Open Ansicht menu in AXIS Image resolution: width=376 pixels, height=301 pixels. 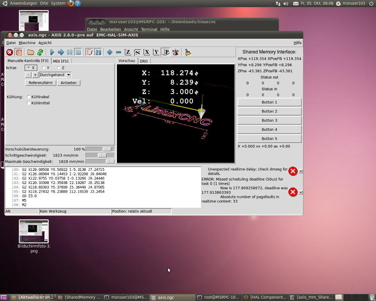(45, 43)
